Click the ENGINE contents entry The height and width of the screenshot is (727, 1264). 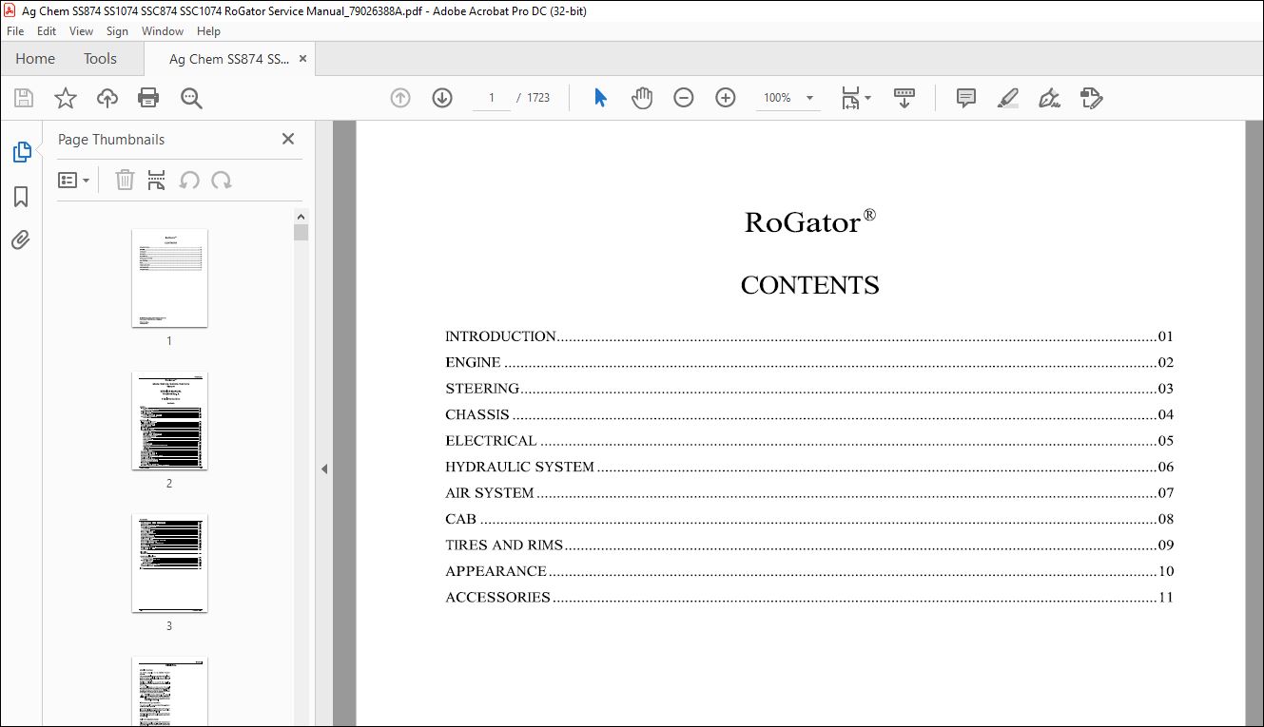pos(809,362)
